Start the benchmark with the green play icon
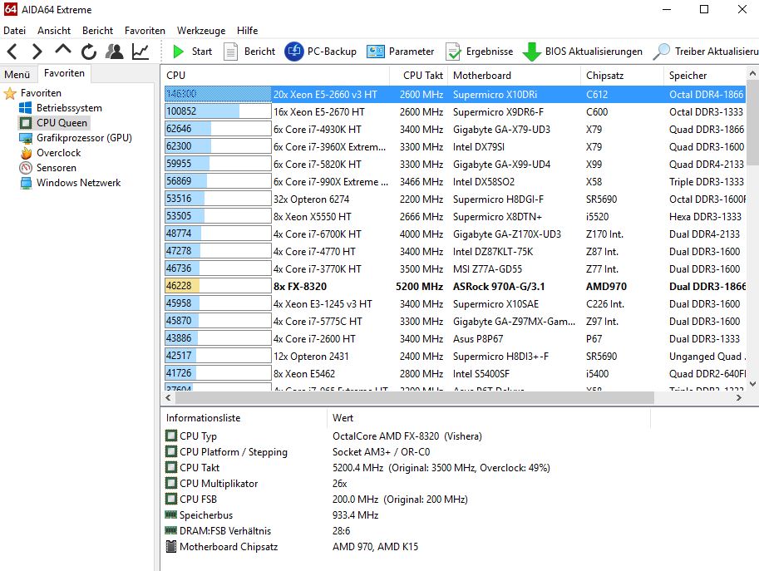Viewport: 759px width, 571px height. [179, 52]
